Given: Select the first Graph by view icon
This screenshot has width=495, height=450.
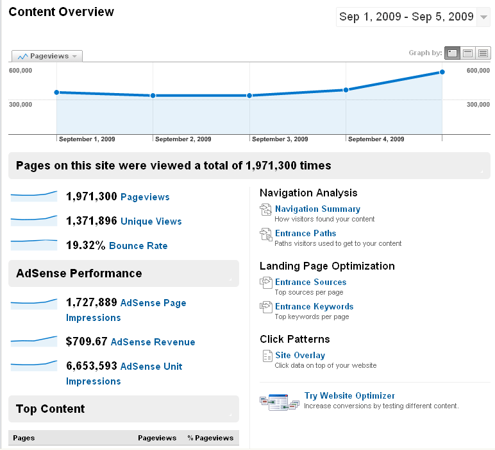Looking at the screenshot, I should click(x=452, y=53).
